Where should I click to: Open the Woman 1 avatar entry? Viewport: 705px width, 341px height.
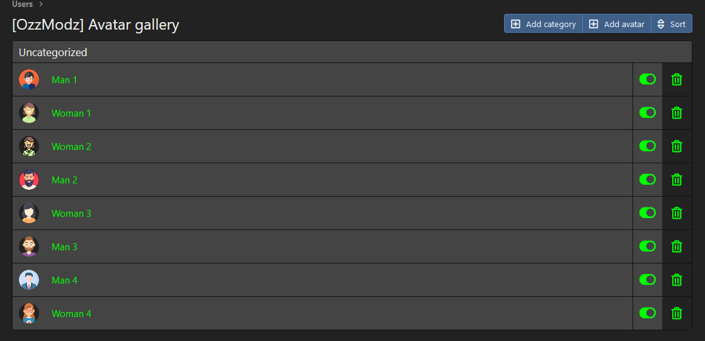71,113
